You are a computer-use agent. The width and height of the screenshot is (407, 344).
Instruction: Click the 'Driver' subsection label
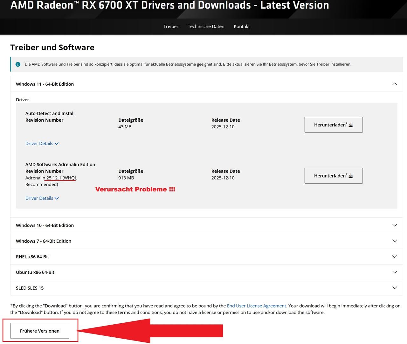[x=23, y=100]
